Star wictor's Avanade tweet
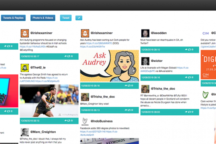 [192, 77]
